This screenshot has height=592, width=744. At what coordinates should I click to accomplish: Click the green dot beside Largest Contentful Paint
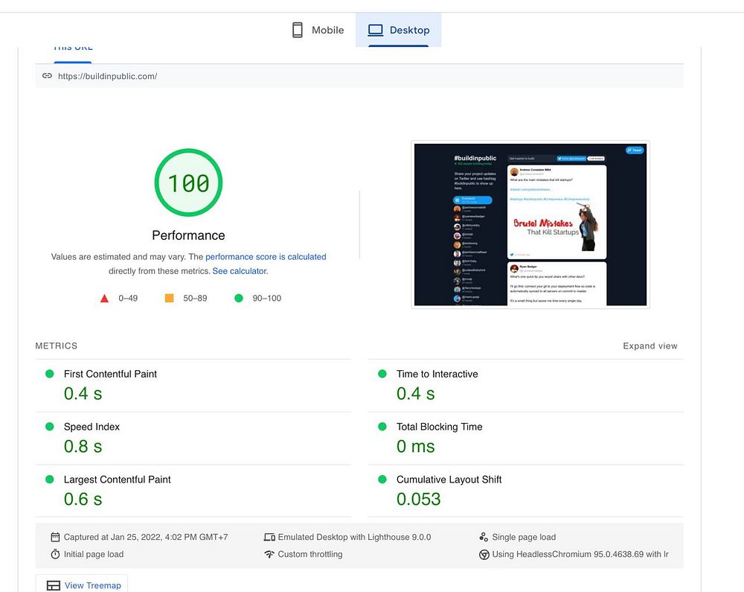[49, 479]
